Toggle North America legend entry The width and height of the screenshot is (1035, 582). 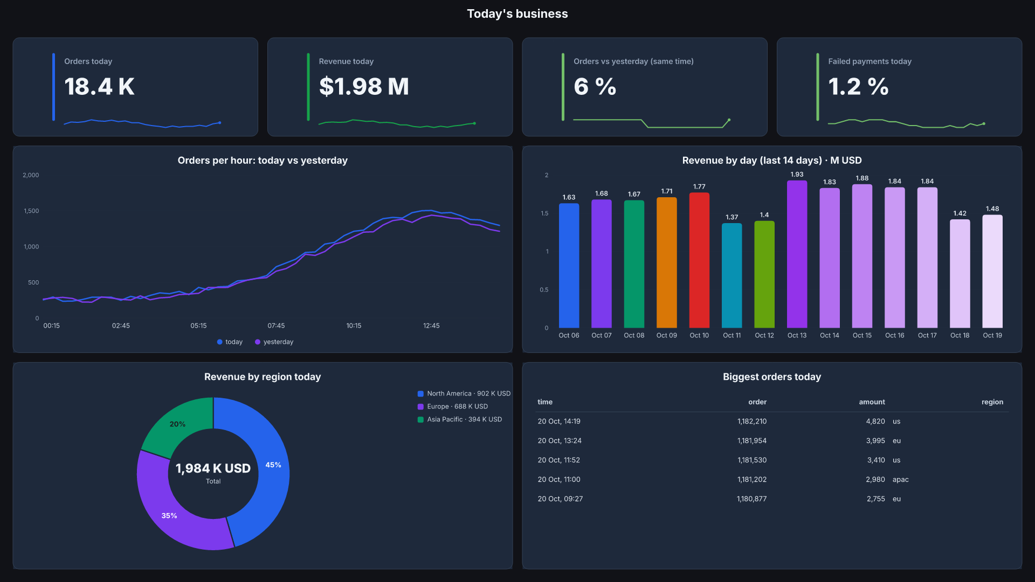tap(464, 394)
